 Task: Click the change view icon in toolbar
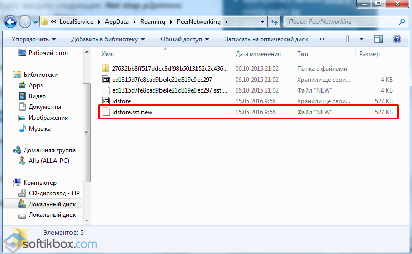pyautogui.click(x=351, y=39)
